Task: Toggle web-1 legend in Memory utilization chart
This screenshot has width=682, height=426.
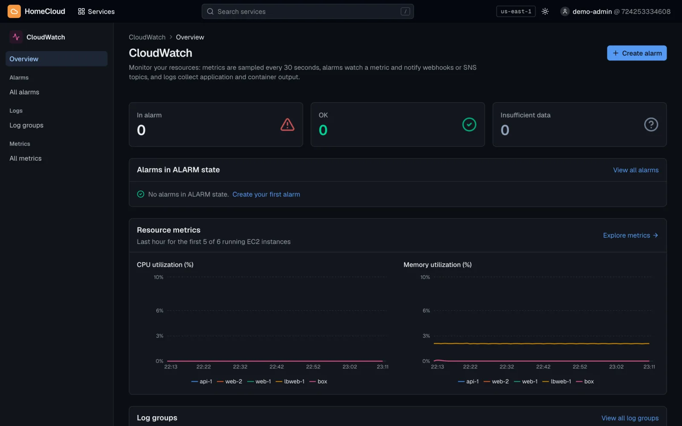Action: tap(526, 381)
